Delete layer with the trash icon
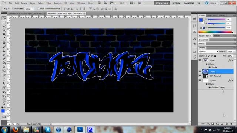Image resolution: width=237 pixels, height=133 pixels. (231, 124)
